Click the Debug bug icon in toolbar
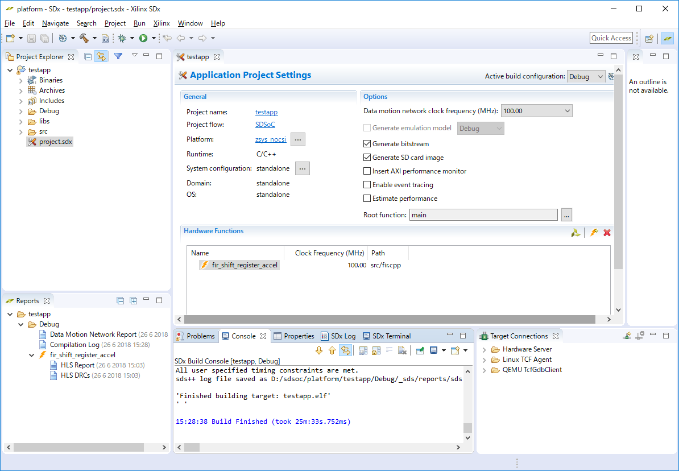This screenshot has width=679, height=471. [x=122, y=38]
